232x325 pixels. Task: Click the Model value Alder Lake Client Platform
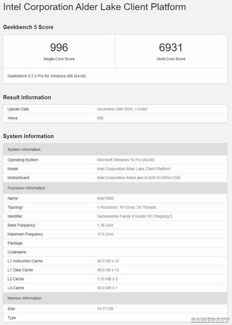pos(134,169)
